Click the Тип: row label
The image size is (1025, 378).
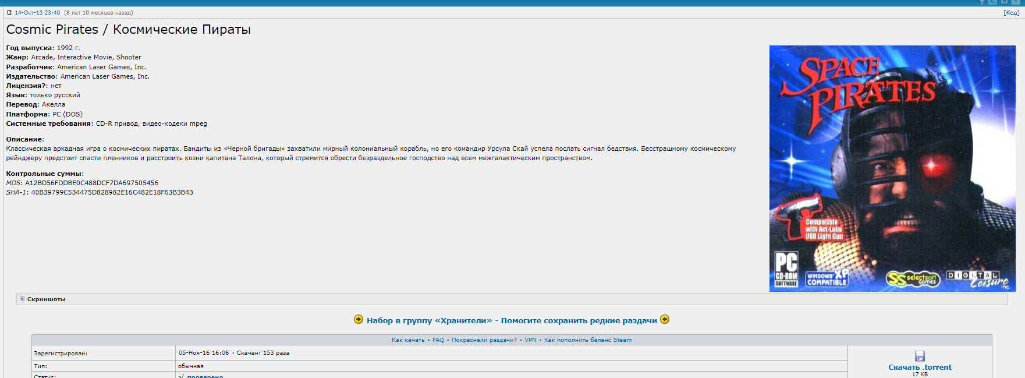point(41,366)
